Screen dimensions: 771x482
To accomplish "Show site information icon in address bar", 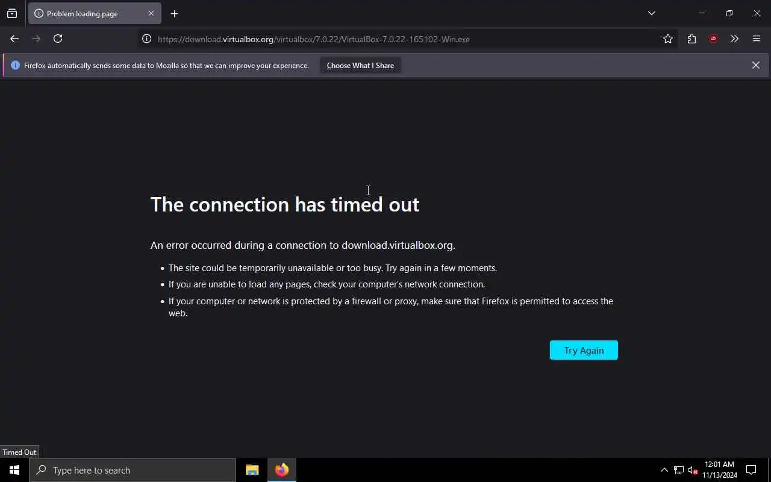I will (146, 39).
